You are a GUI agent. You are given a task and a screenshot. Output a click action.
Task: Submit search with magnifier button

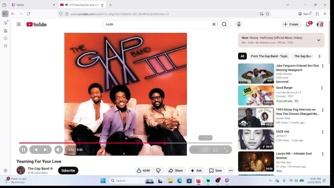(224, 24)
